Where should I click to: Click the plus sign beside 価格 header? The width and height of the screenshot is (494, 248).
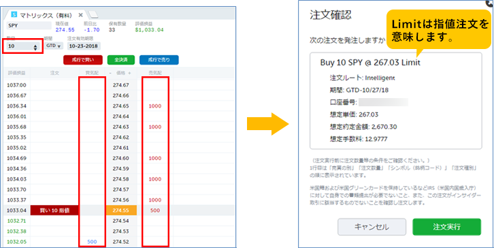pyautogui.click(x=129, y=73)
